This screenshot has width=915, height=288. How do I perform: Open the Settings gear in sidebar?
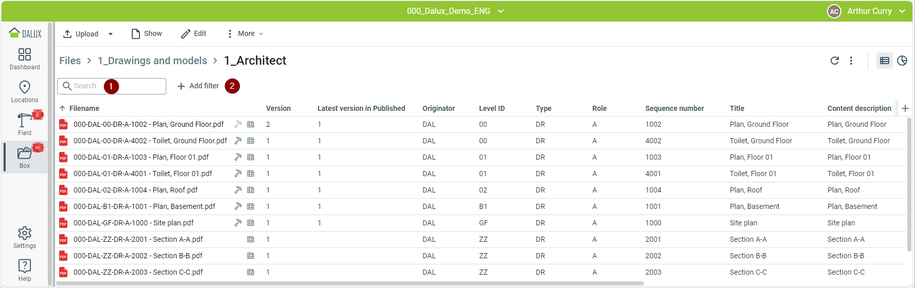click(25, 238)
